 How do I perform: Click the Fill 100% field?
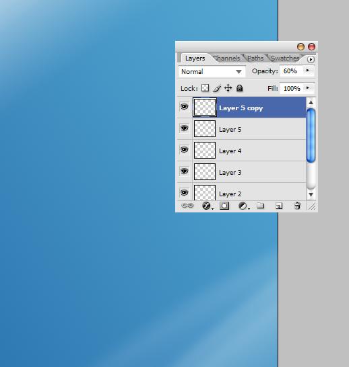[x=292, y=89]
